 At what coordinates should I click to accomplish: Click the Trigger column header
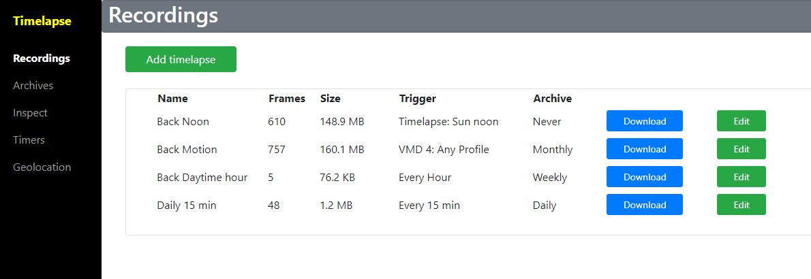click(417, 99)
